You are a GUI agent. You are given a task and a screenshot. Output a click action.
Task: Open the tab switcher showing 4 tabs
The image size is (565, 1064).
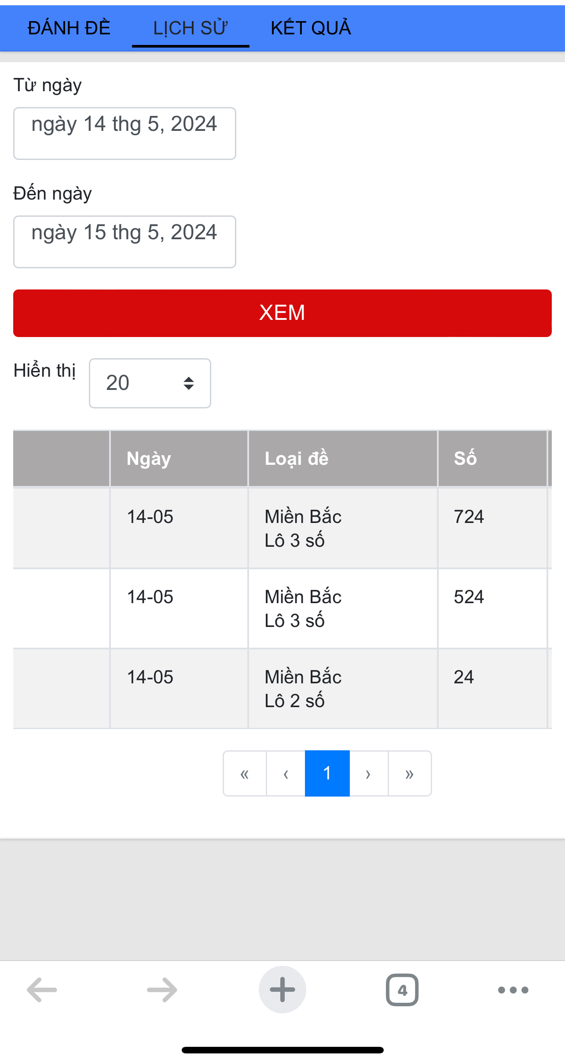pyautogui.click(x=402, y=990)
